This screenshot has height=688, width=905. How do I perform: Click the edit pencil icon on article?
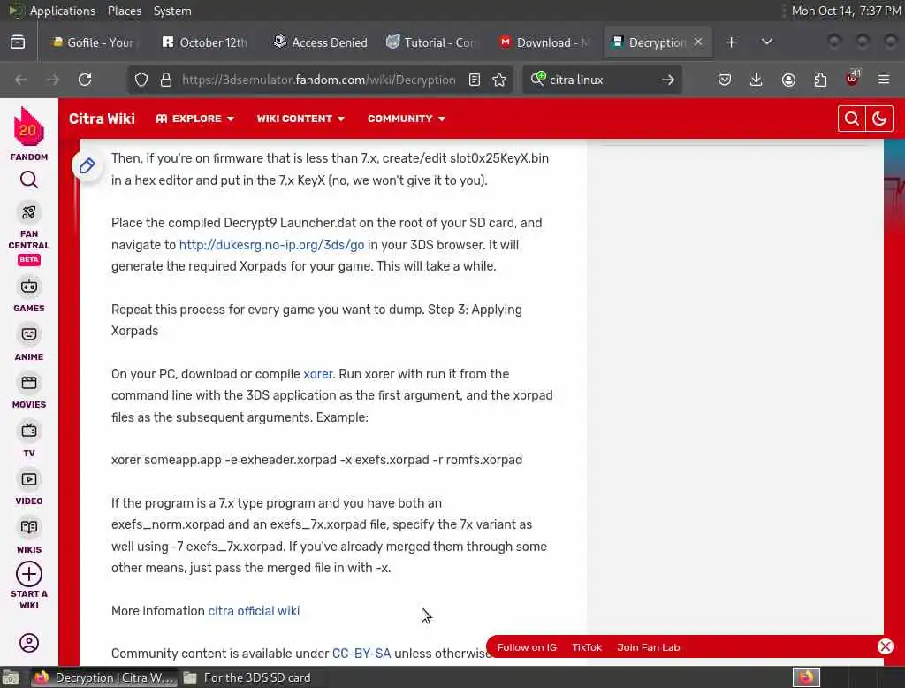point(87,166)
